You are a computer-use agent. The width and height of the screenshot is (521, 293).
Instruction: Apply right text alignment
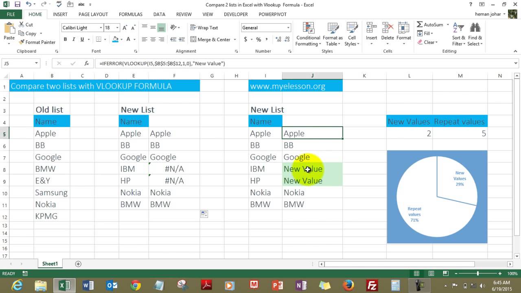pyautogui.click(x=162, y=39)
